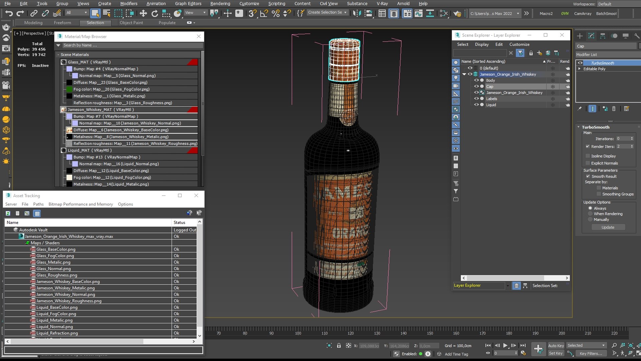Click Play Animation button

tap(505, 345)
